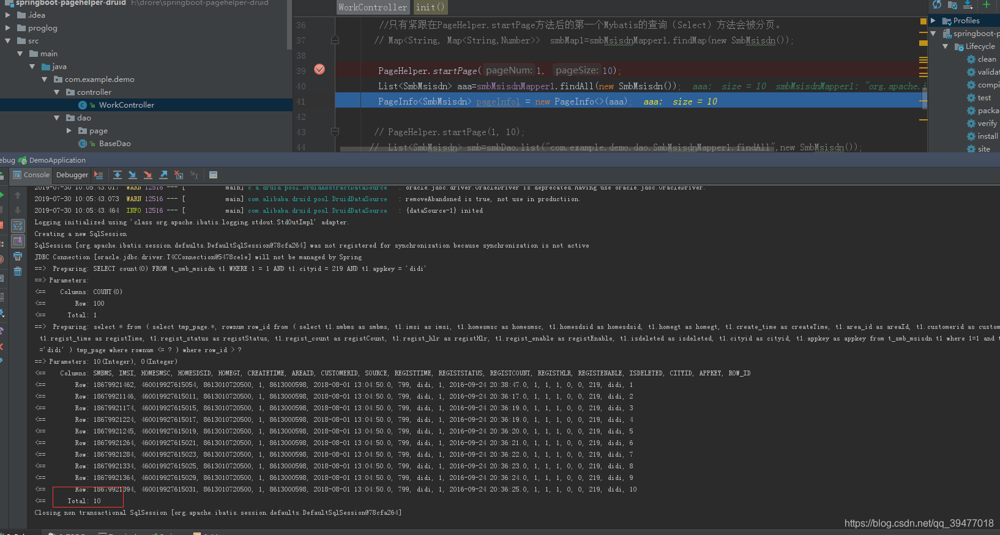This screenshot has width=1000, height=535.
Task: Click the fold marker on line 43
Action: [x=335, y=132]
